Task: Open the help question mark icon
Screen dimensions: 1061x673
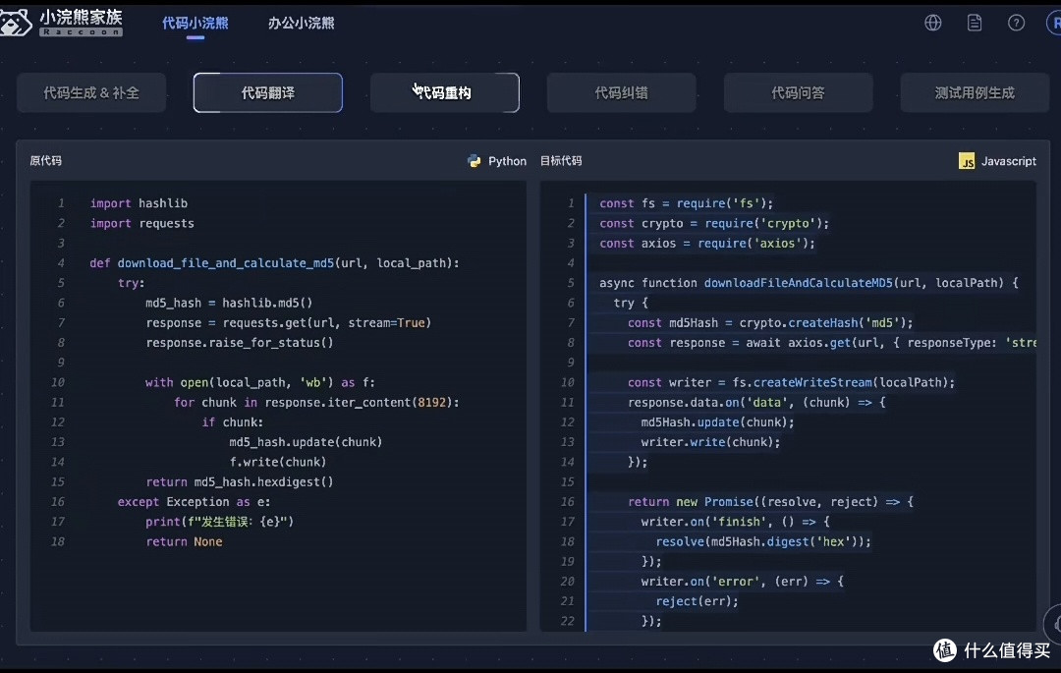Action: [1016, 23]
